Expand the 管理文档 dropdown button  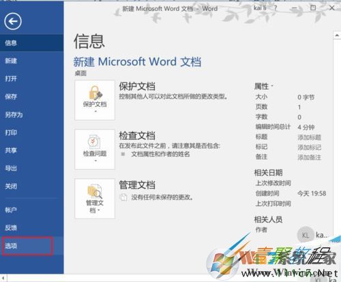point(95,199)
